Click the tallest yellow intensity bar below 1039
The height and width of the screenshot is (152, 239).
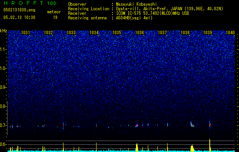coord(210,145)
